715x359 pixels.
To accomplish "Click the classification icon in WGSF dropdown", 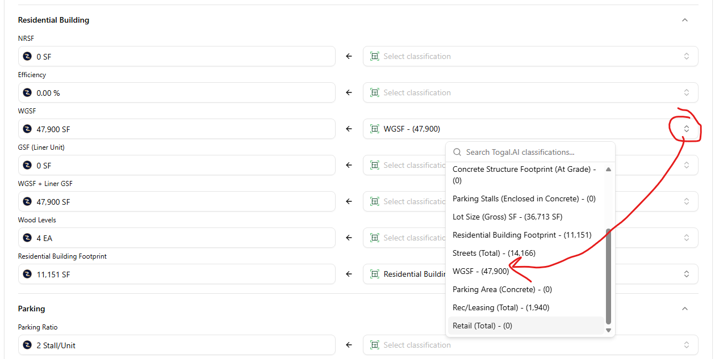I will [374, 129].
